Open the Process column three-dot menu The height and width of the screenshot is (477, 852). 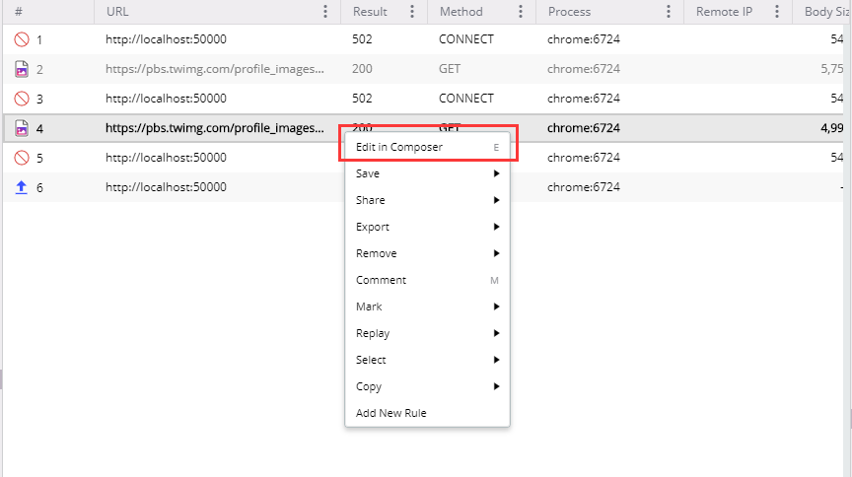point(669,12)
